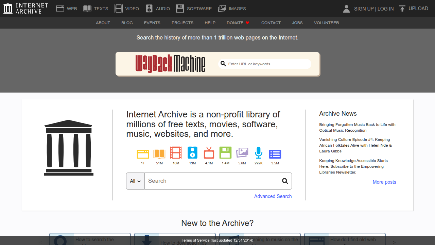The width and height of the screenshot is (435, 245).
Task: Open Vanishing Culture Episode #4 news post
Action: (x=355, y=145)
